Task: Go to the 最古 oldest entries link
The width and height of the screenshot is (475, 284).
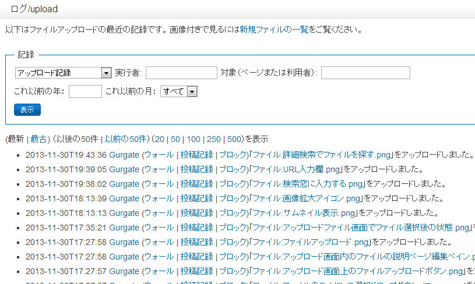Action: [x=39, y=139]
